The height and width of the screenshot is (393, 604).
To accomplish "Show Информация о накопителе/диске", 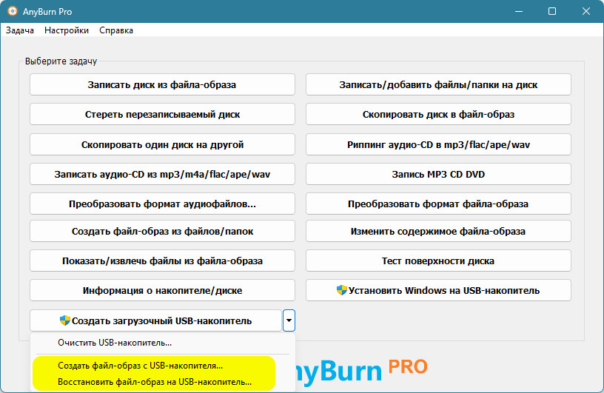I will 162,291.
